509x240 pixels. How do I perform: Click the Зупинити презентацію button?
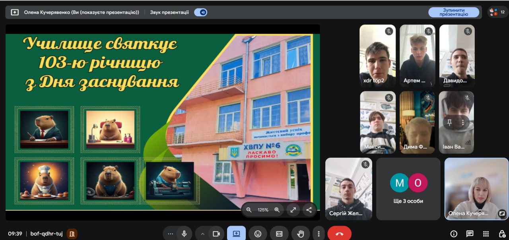[453, 12]
